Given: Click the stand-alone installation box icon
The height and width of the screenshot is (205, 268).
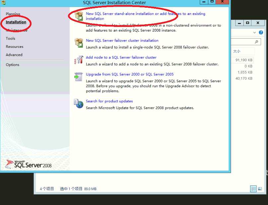Looking at the screenshot, I should [79, 16].
